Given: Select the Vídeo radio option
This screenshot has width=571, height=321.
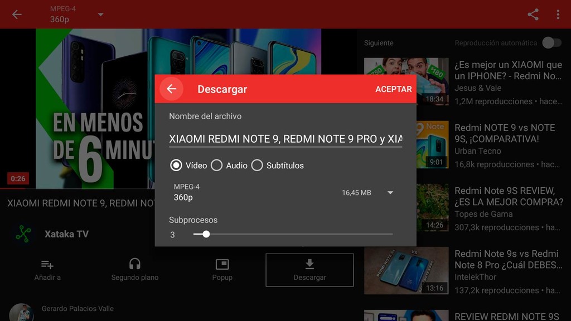Looking at the screenshot, I should coord(188,165).
